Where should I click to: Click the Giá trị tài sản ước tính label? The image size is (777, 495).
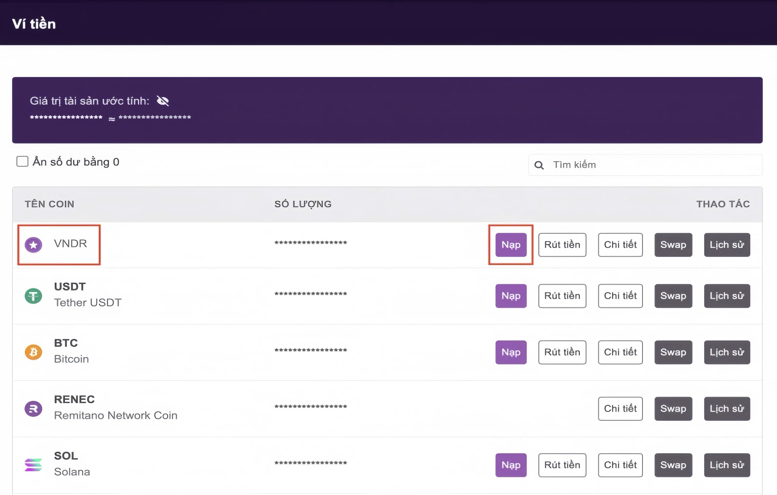[90, 101]
